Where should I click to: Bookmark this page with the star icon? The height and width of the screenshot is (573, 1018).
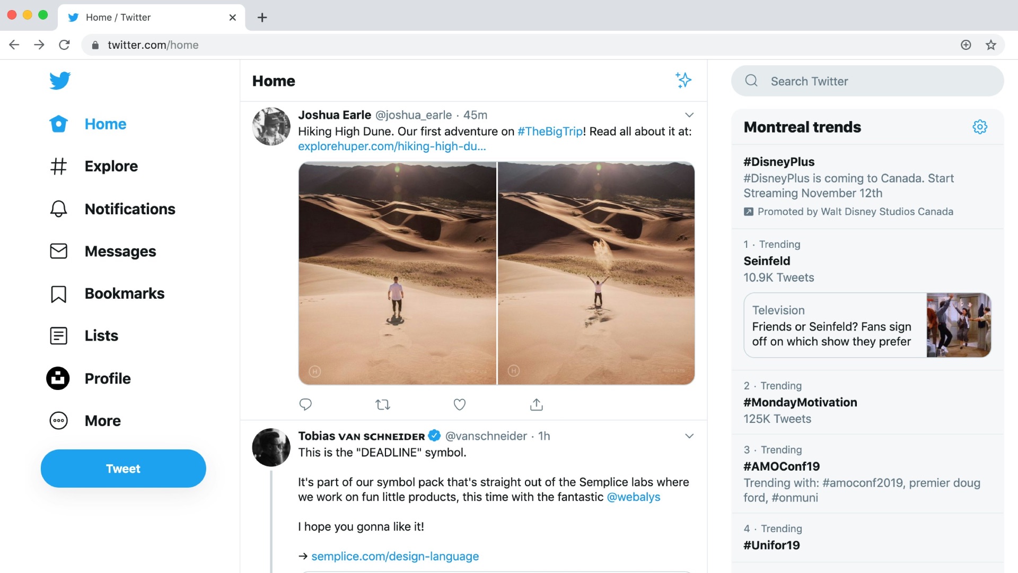[x=991, y=45]
